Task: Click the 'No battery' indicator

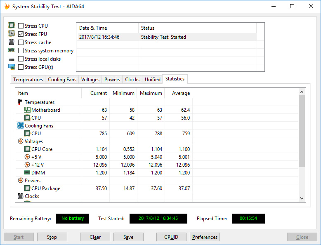Action: tap(73, 218)
